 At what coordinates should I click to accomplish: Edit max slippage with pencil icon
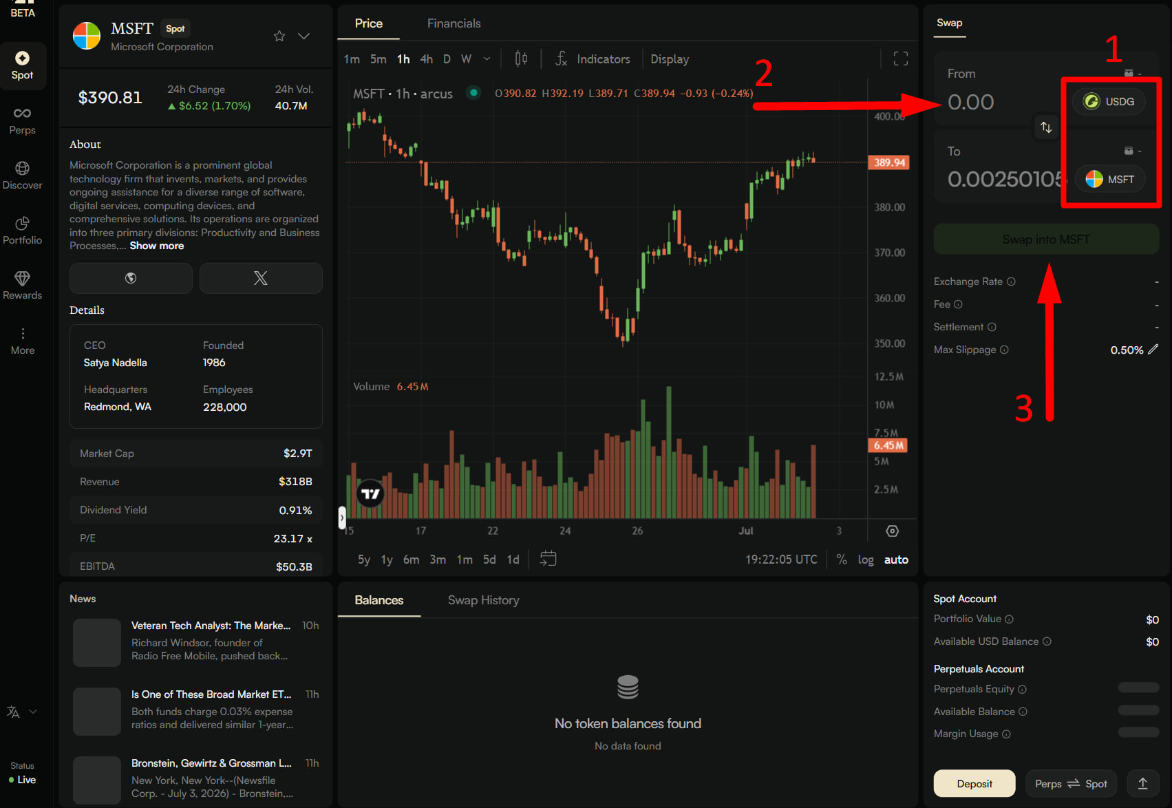(x=1153, y=350)
